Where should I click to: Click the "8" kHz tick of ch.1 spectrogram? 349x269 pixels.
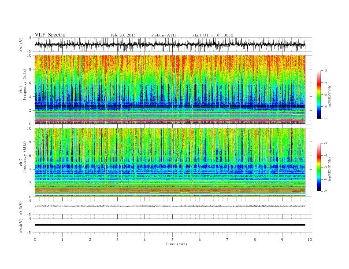(x=30, y=69)
